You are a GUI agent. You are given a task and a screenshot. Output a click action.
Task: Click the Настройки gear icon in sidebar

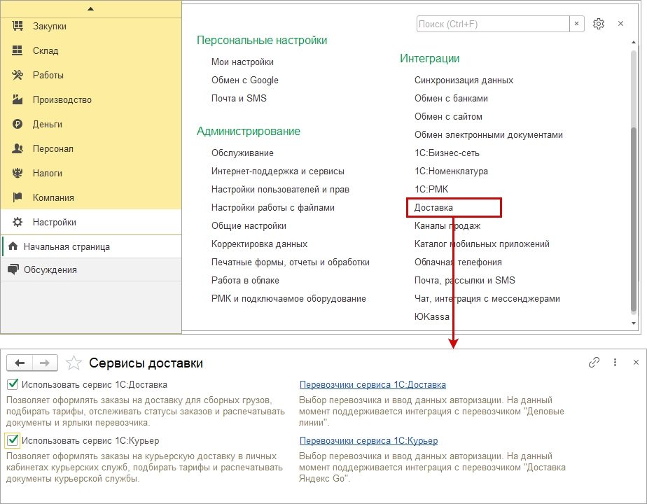click(x=18, y=222)
